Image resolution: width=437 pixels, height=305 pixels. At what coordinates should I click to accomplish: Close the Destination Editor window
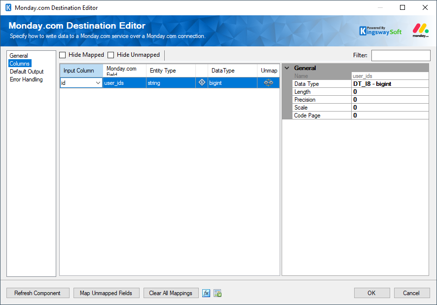425,7
